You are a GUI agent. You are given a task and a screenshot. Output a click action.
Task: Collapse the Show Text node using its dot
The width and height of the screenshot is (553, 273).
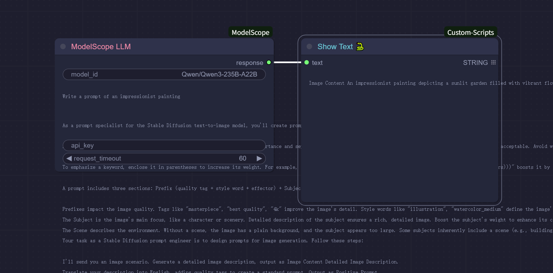tap(309, 46)
